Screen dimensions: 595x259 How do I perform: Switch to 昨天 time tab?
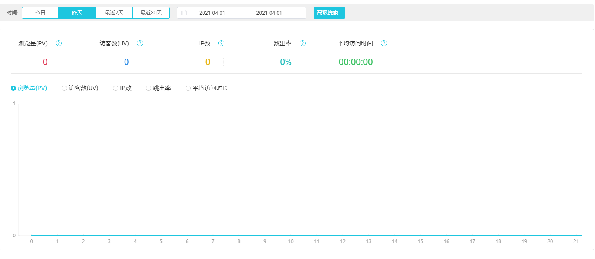click(77, 13)
